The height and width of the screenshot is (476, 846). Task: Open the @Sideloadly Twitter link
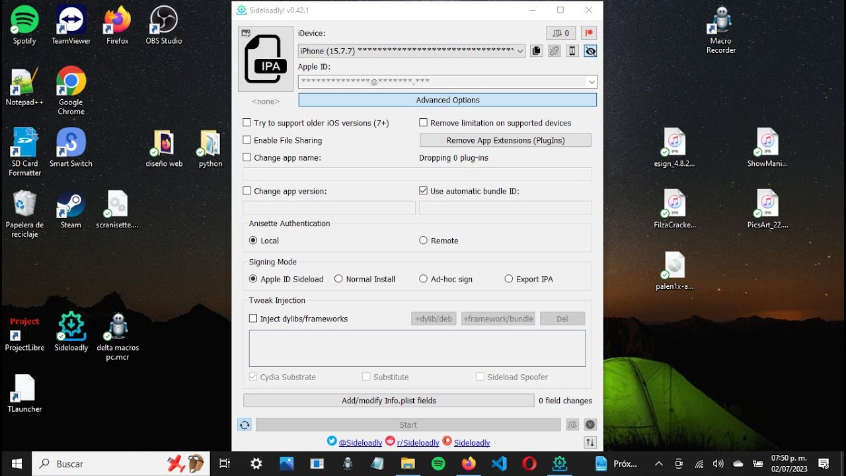360,442
